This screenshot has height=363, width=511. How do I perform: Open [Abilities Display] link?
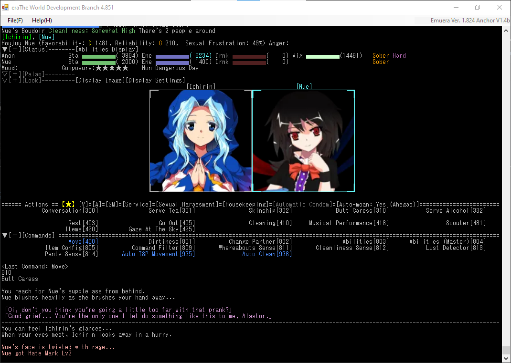click(107, 50)
